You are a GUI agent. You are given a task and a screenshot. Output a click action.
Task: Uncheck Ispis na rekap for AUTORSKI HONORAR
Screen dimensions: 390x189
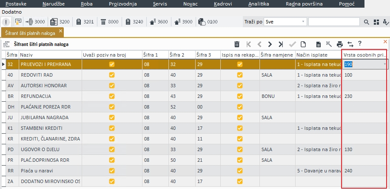[x=240, y=86]
